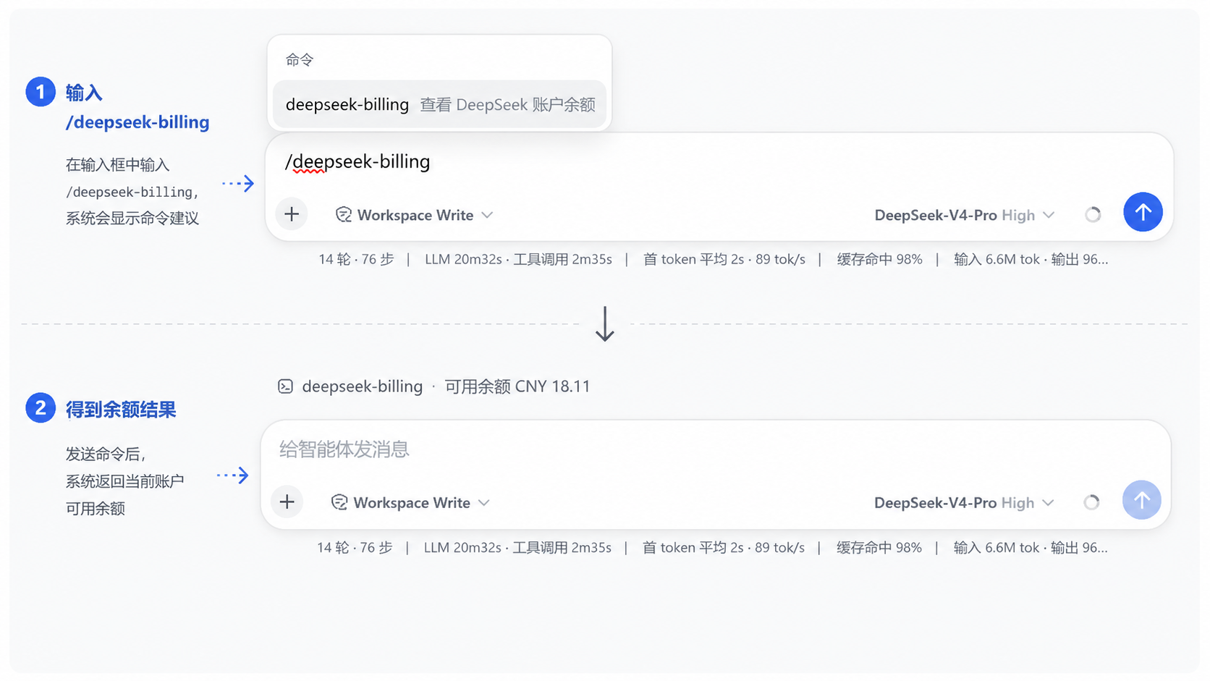Click the blue send arrow button in upper box
This screenshot has height=681, width=1210.
tap(1143, 212)
